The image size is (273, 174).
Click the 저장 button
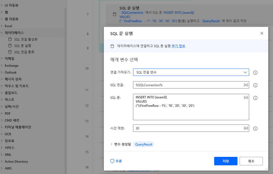pos(226,161)
